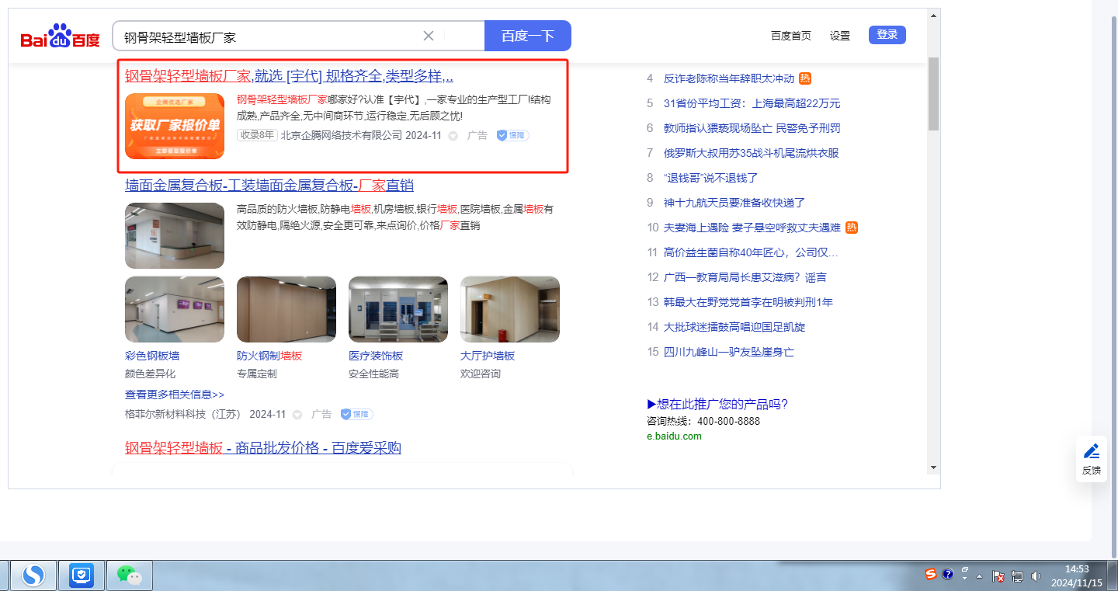Open the e.baidu.com link

[674, 436]
